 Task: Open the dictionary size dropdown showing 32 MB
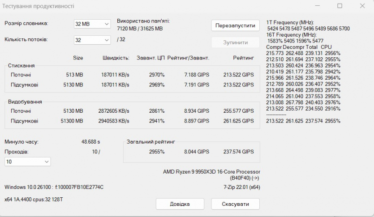[x=92, y=24]
